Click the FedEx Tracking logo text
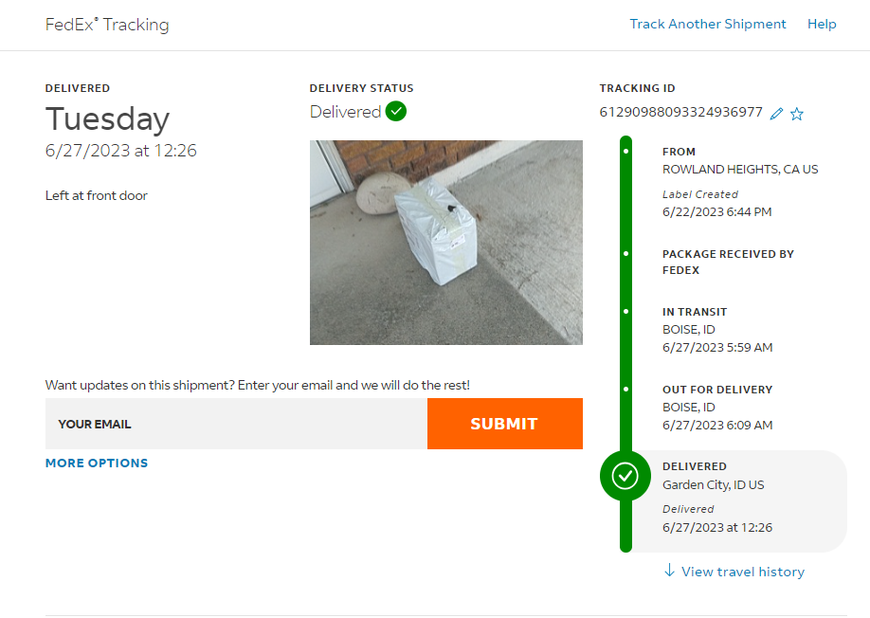The image size is (870, 618). point(107,25)
